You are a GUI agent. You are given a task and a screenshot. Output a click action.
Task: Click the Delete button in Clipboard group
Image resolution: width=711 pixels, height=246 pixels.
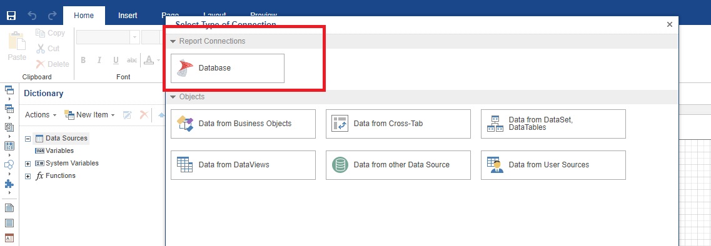tap(53, 64)
